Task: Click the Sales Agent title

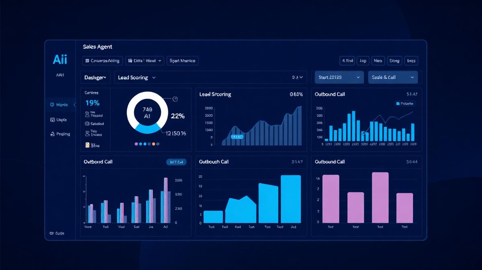Action: (x=98, y=47)
